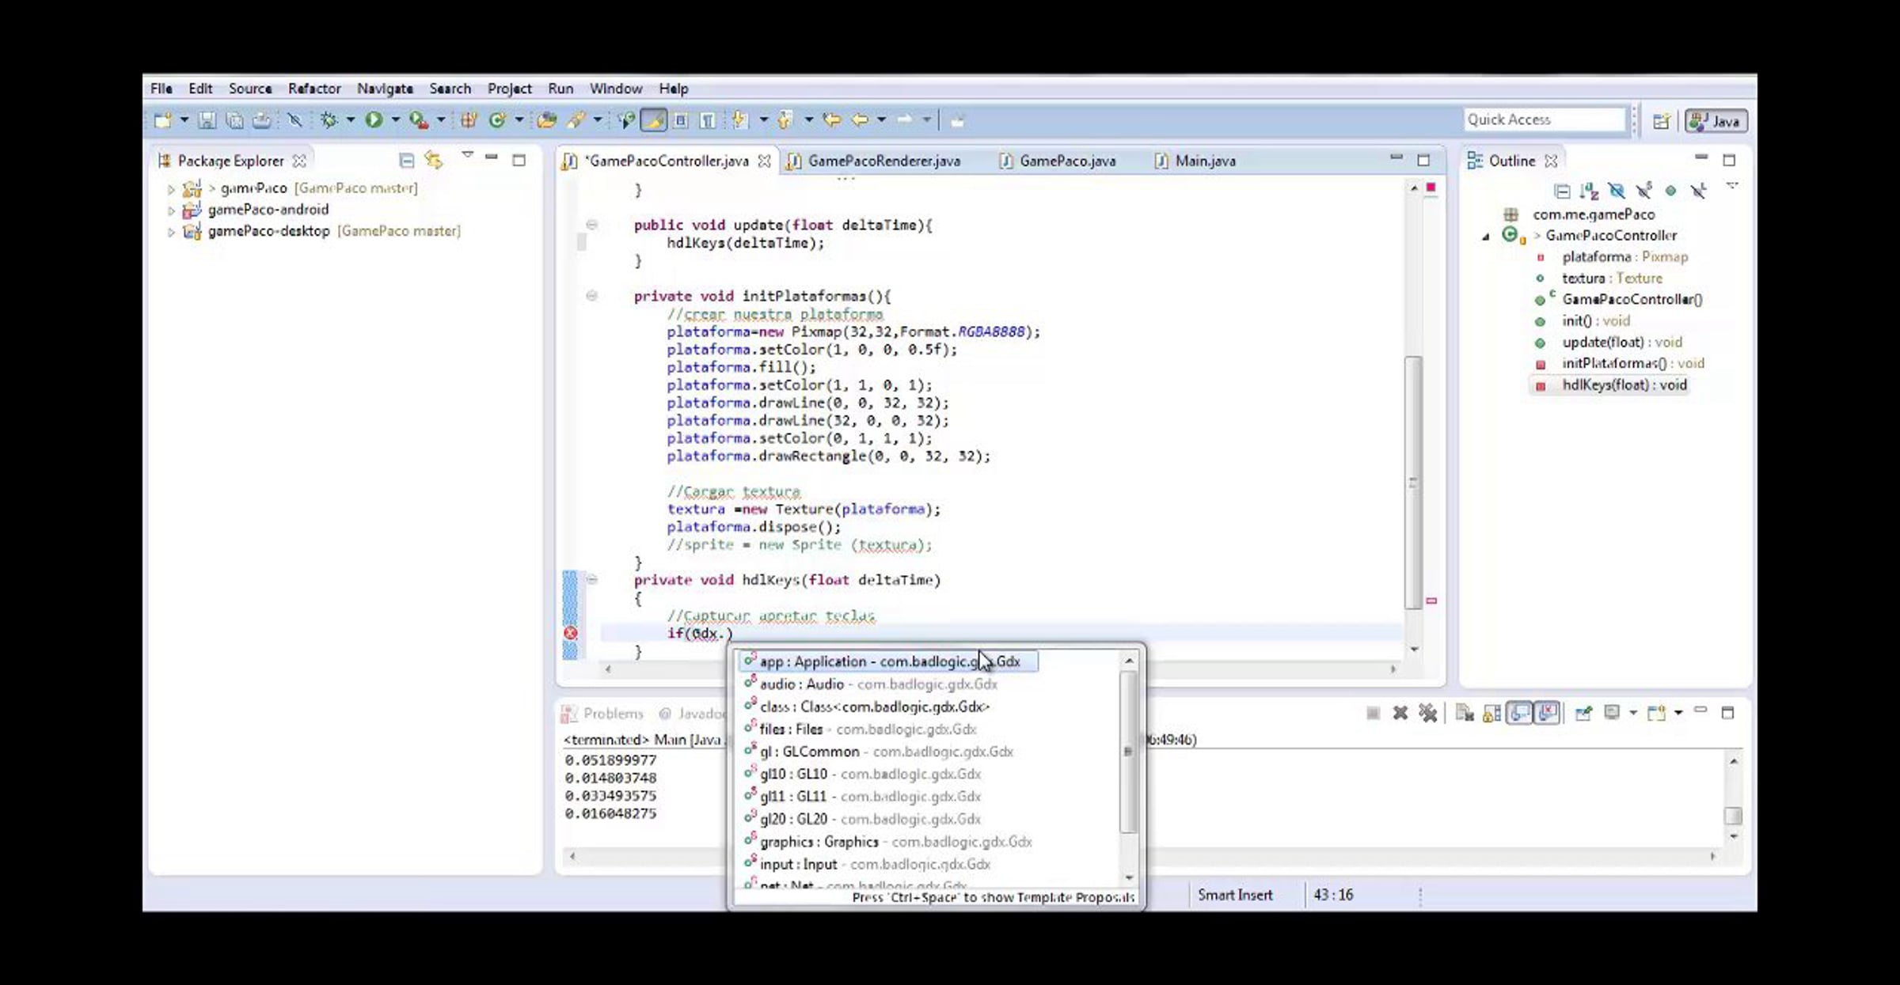This screenshot has height=985, width=1900.
Task: Toggle Show Whitespace Characters icon
Action: [707, 120]
